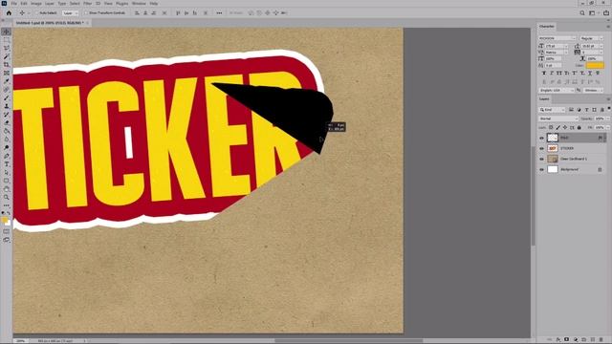Click the three-dots align options button
This screenshot has height=344, width=612.
pyautogui.click(x=219, y=12)
